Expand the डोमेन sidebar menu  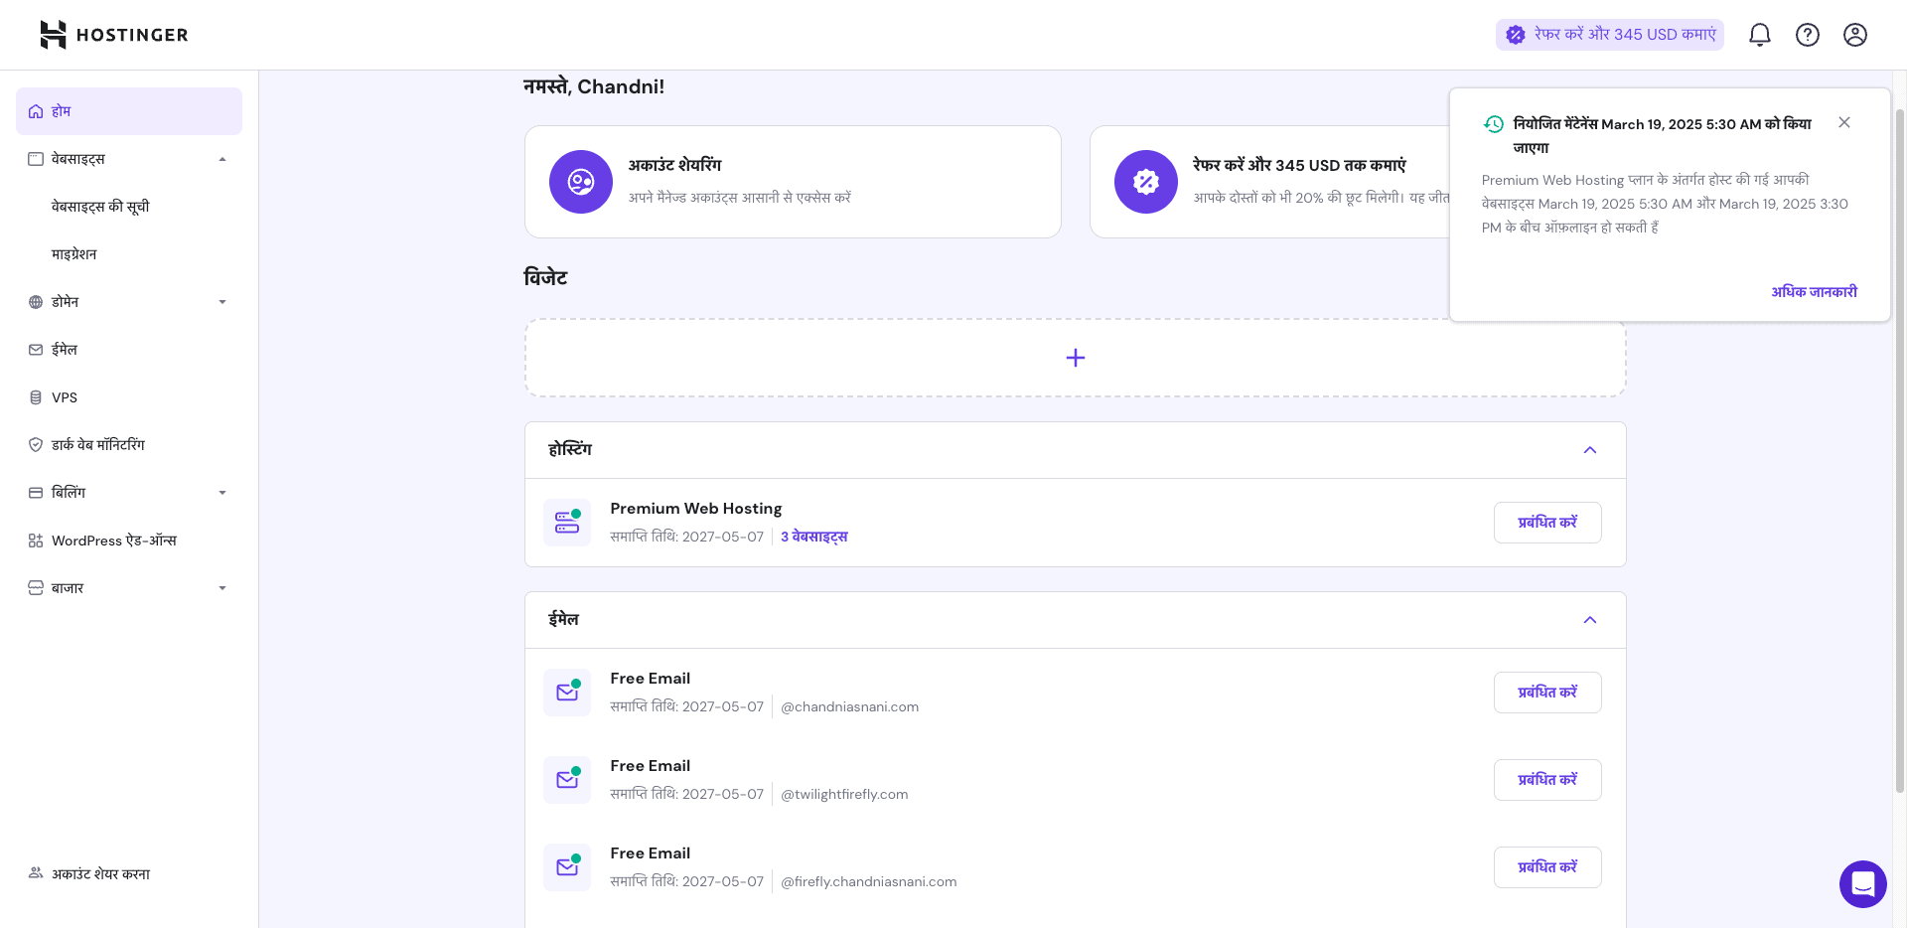pyautogui.click(x=222, y=302)
